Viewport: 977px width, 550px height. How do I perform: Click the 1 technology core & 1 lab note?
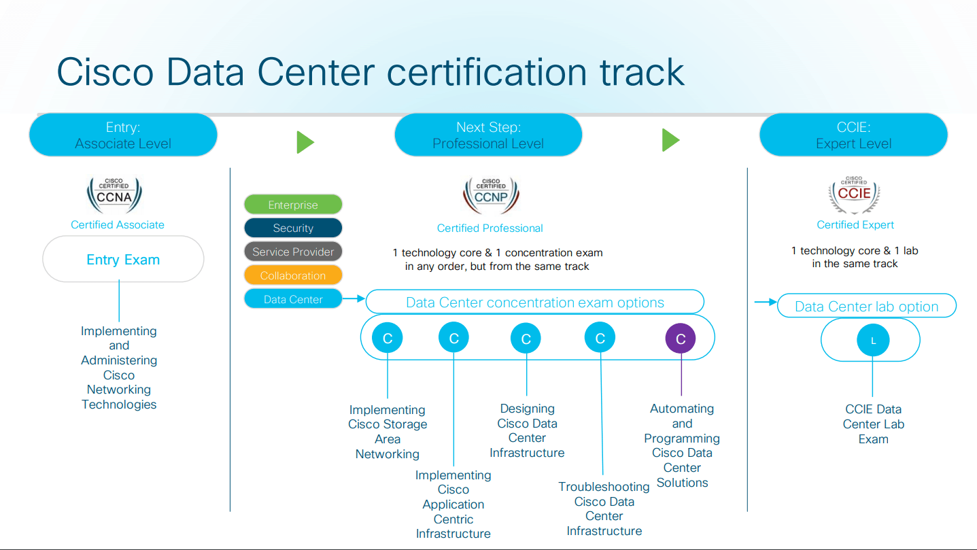pos(855,257)
